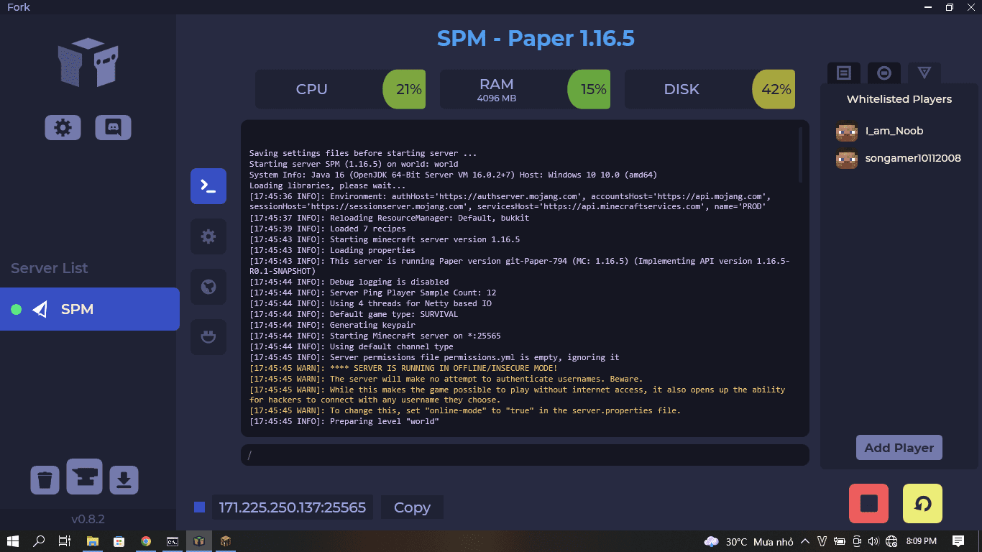Click the anvil create server icon
The width and height of the screenshot is (982, 552).
(x=84, y=477)
